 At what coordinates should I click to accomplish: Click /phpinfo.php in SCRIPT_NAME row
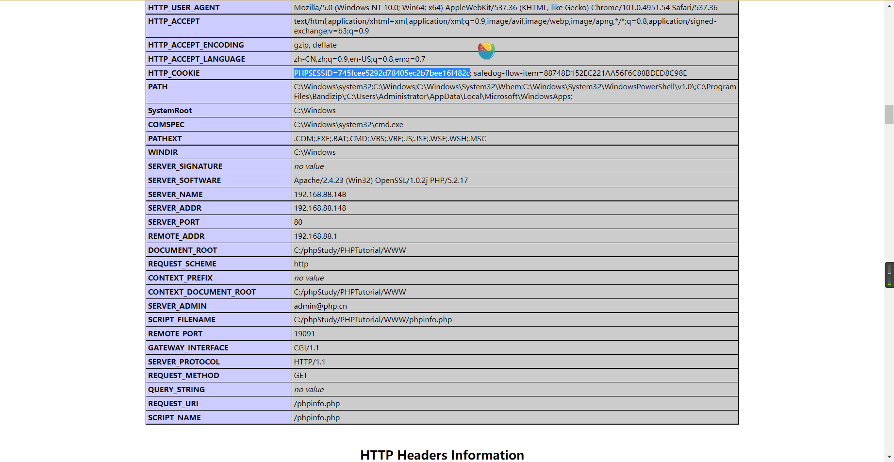click(316, 417)
